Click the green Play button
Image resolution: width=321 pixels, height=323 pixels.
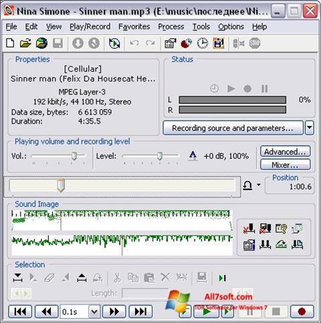point(207,312)
